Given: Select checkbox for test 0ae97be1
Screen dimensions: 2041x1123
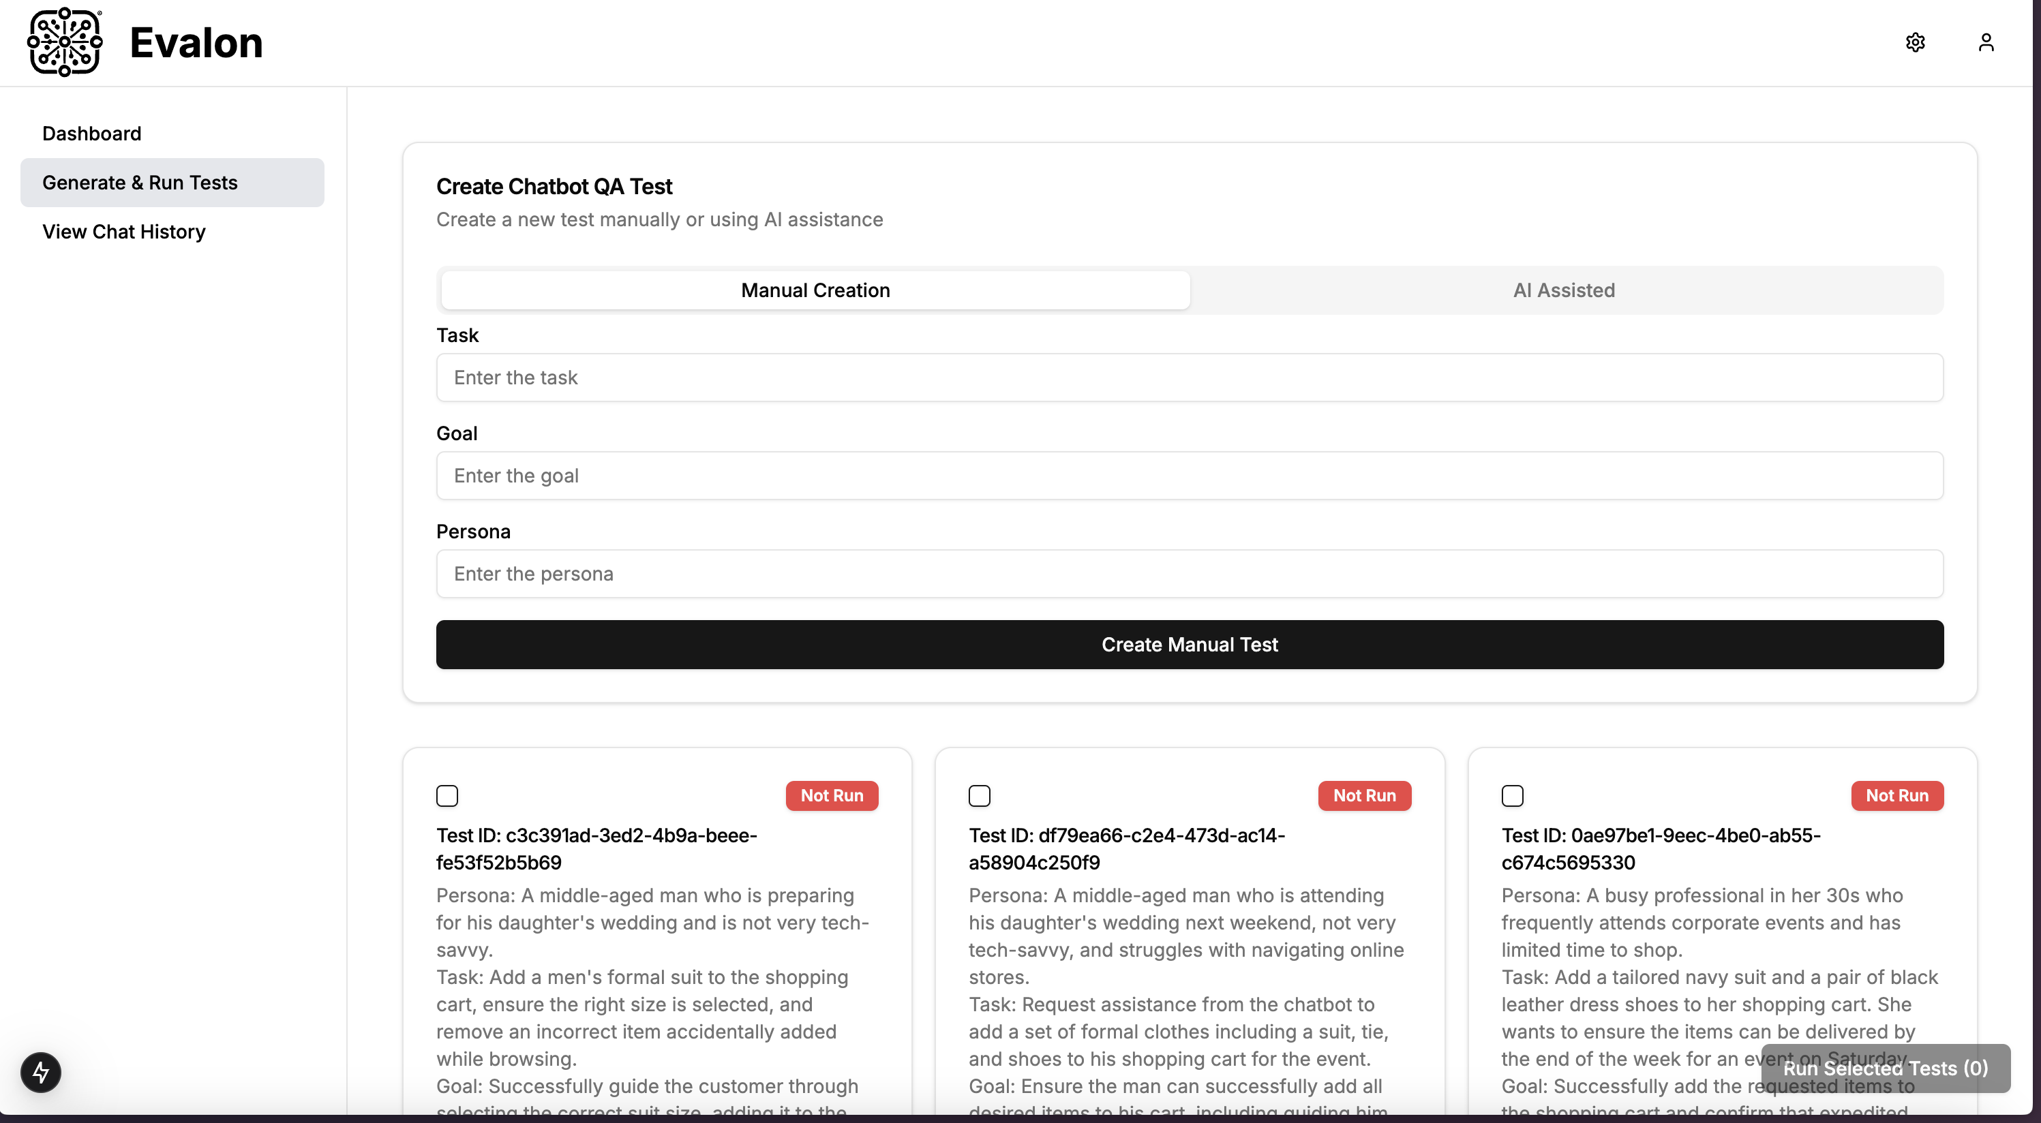Looking at the screenshot, I should click(1512, 795).
